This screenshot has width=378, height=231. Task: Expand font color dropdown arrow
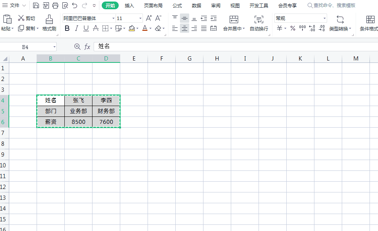[x=150, y=29]
